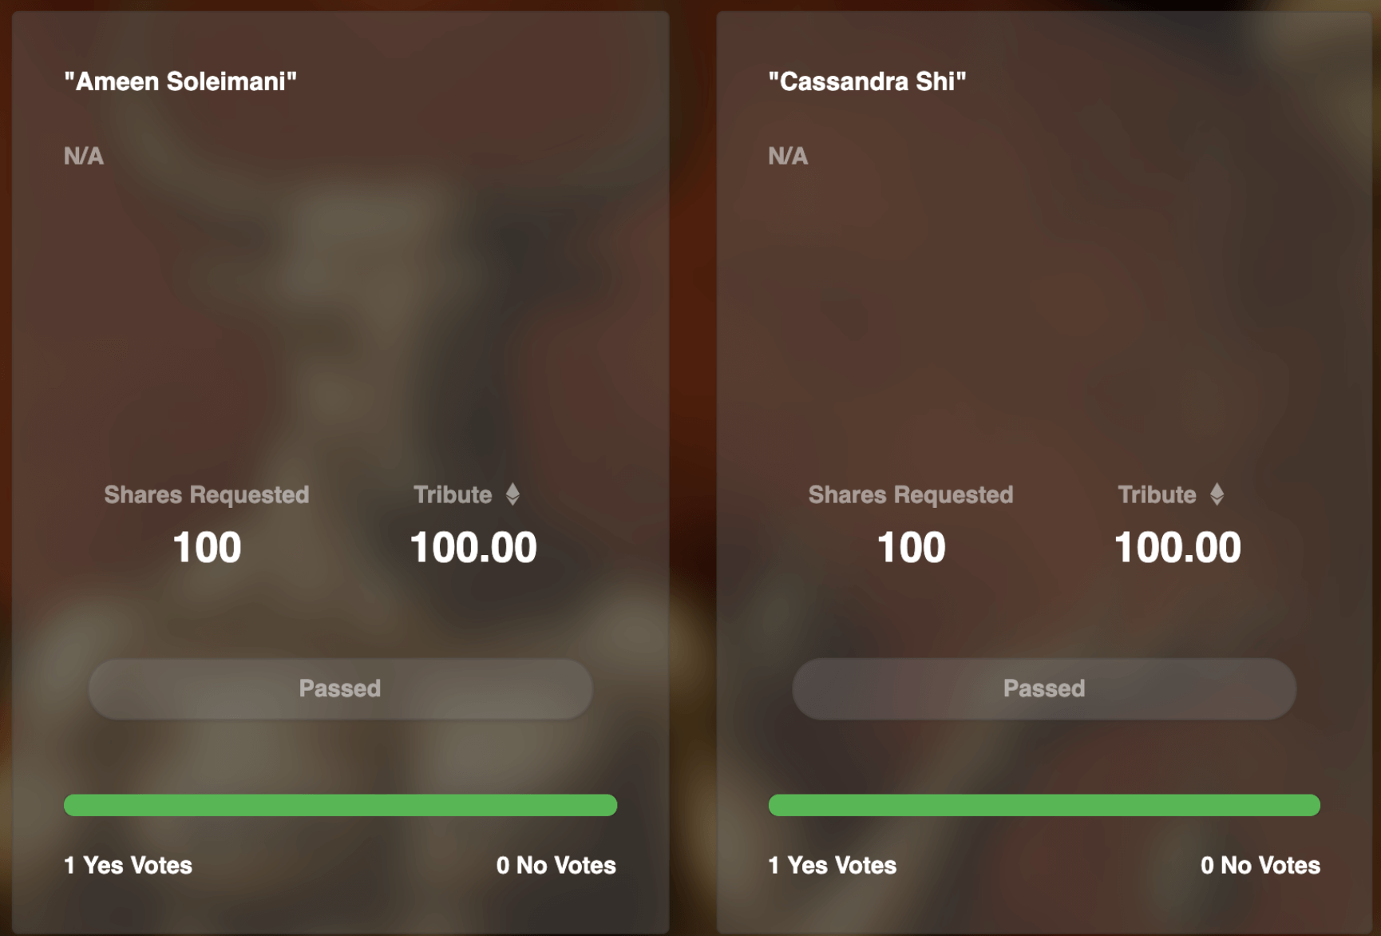Click the N/A description in Cassandra's card
This screenshot has width=1381, height=936.
pyautogui.click(x=788, y=156)
